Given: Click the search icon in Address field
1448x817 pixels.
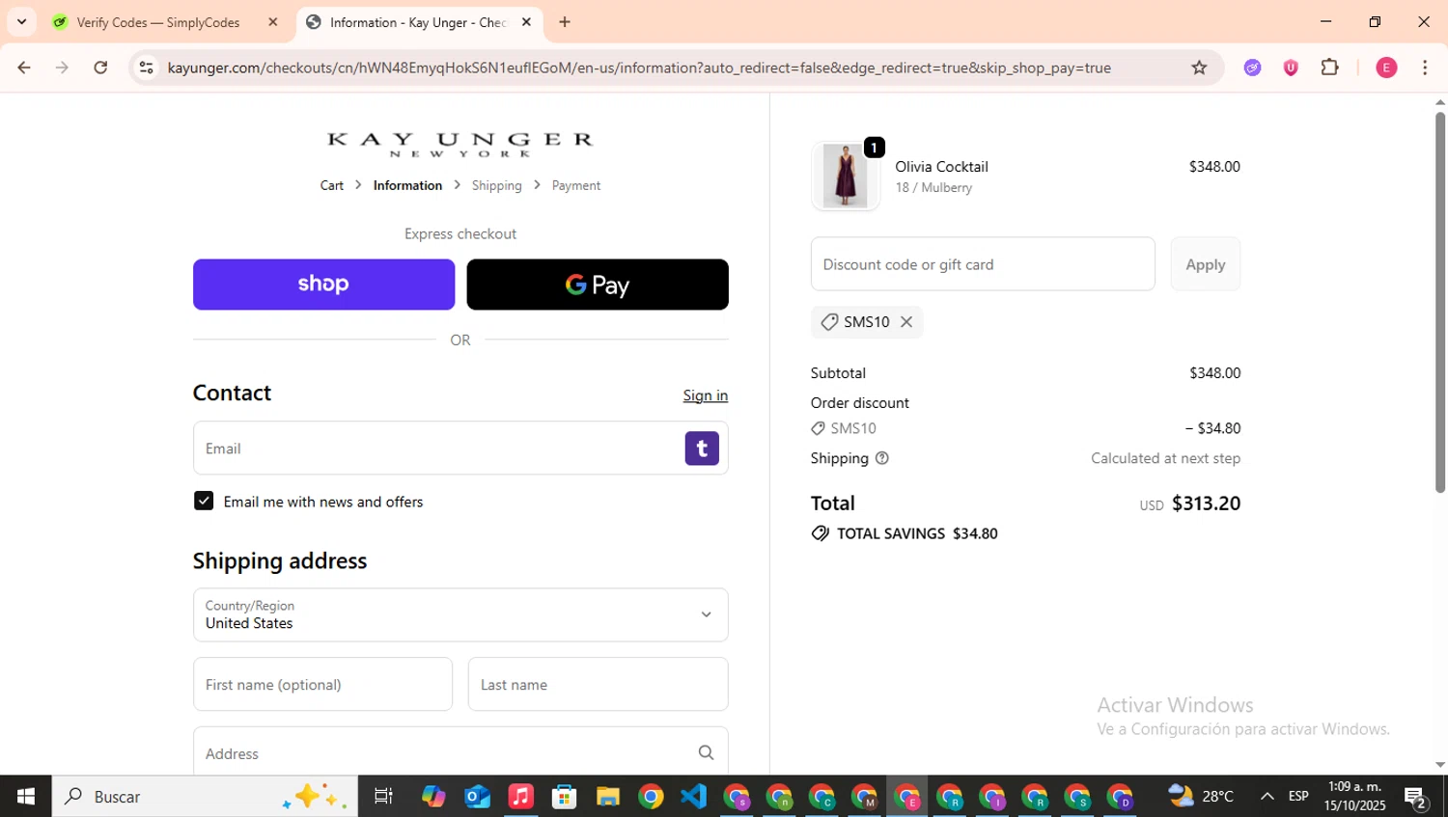Looking at the screenshot, I should tap(706, 753).
